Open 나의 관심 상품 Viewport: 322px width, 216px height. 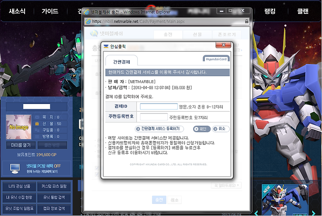tap(19, 186)
